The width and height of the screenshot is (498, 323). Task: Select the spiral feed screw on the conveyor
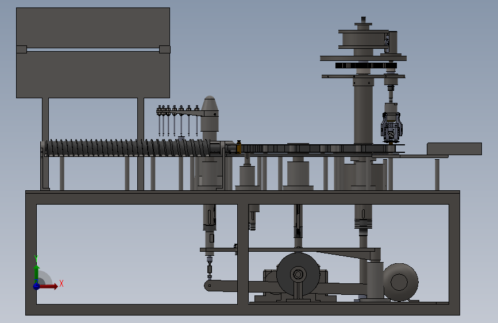point(127,148)
